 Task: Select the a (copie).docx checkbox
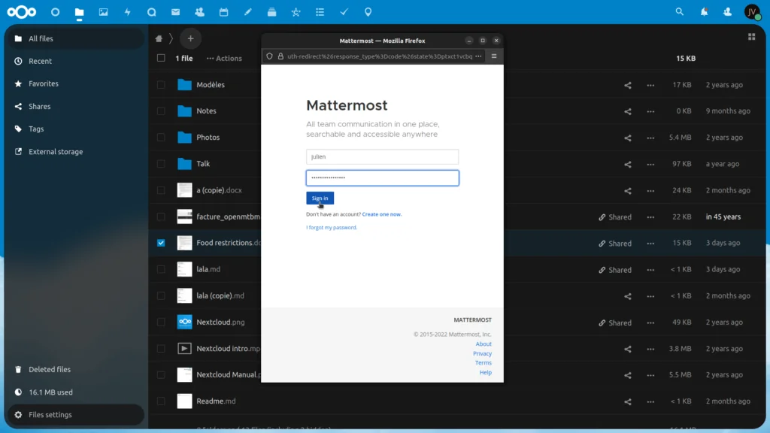tap(161, 190)
